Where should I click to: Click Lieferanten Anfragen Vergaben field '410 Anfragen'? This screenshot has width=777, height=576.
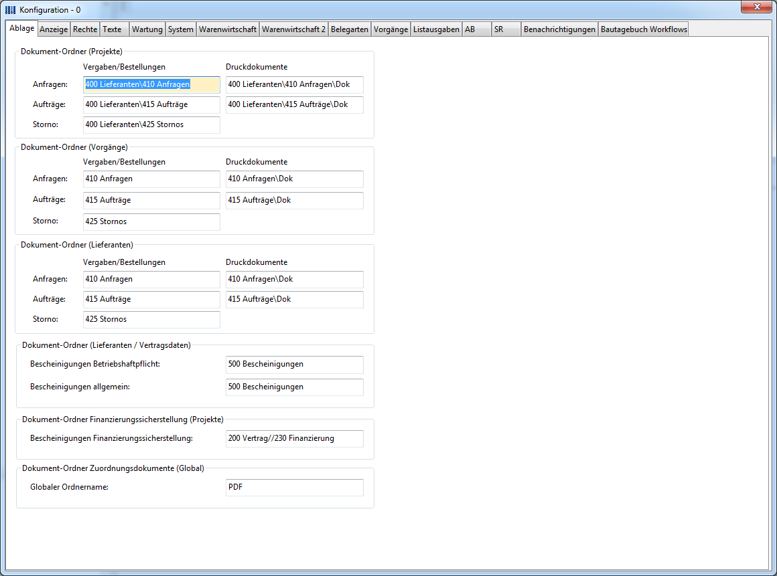(x=151, y=280)
